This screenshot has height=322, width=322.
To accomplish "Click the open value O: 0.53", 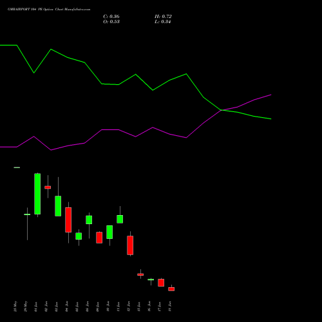I will tap(111, 22).
